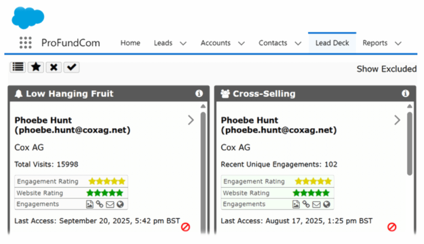Click link engagement icon in Low Hanging Fruit
This screenshot has height=244, width=424.
click(x=100, y=204)
